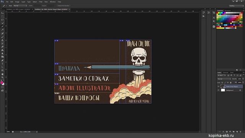Open the Image menu
245x138 pixels.
[17, 2]
